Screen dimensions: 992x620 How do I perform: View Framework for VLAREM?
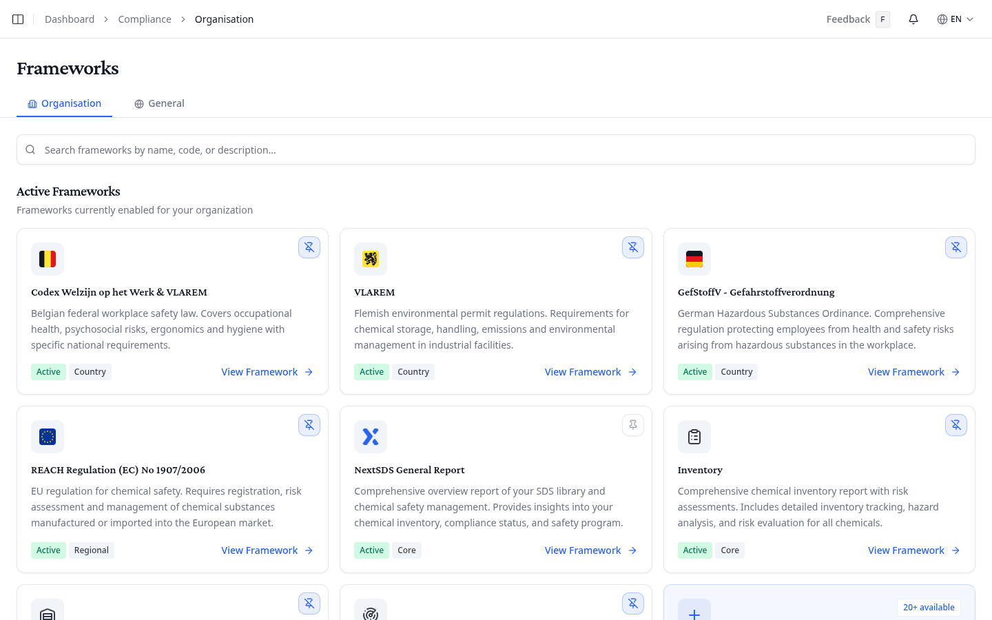(x=591, y=372)
